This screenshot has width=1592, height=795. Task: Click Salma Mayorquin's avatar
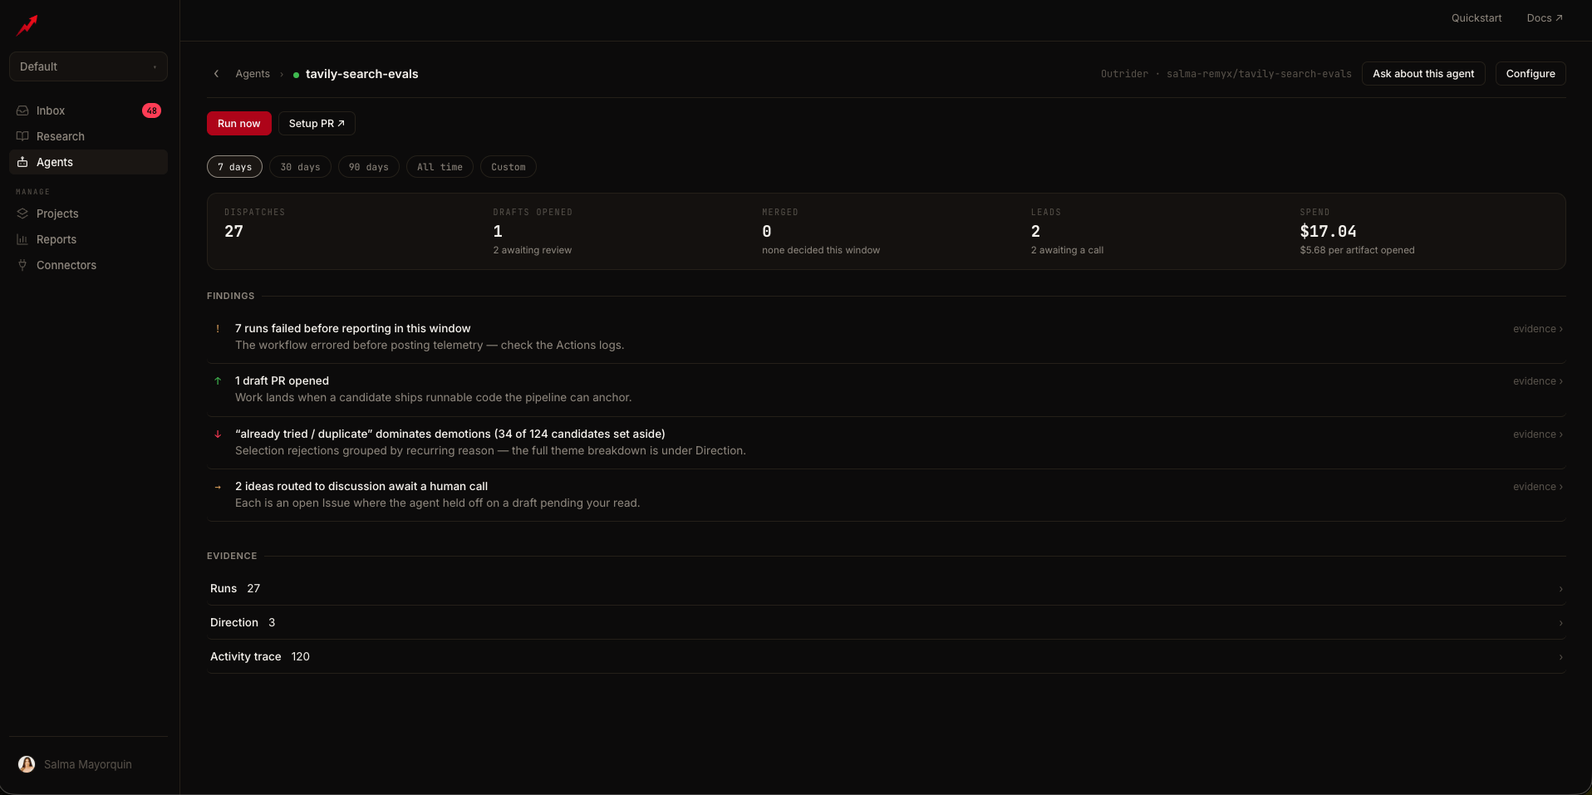(27, 764)
